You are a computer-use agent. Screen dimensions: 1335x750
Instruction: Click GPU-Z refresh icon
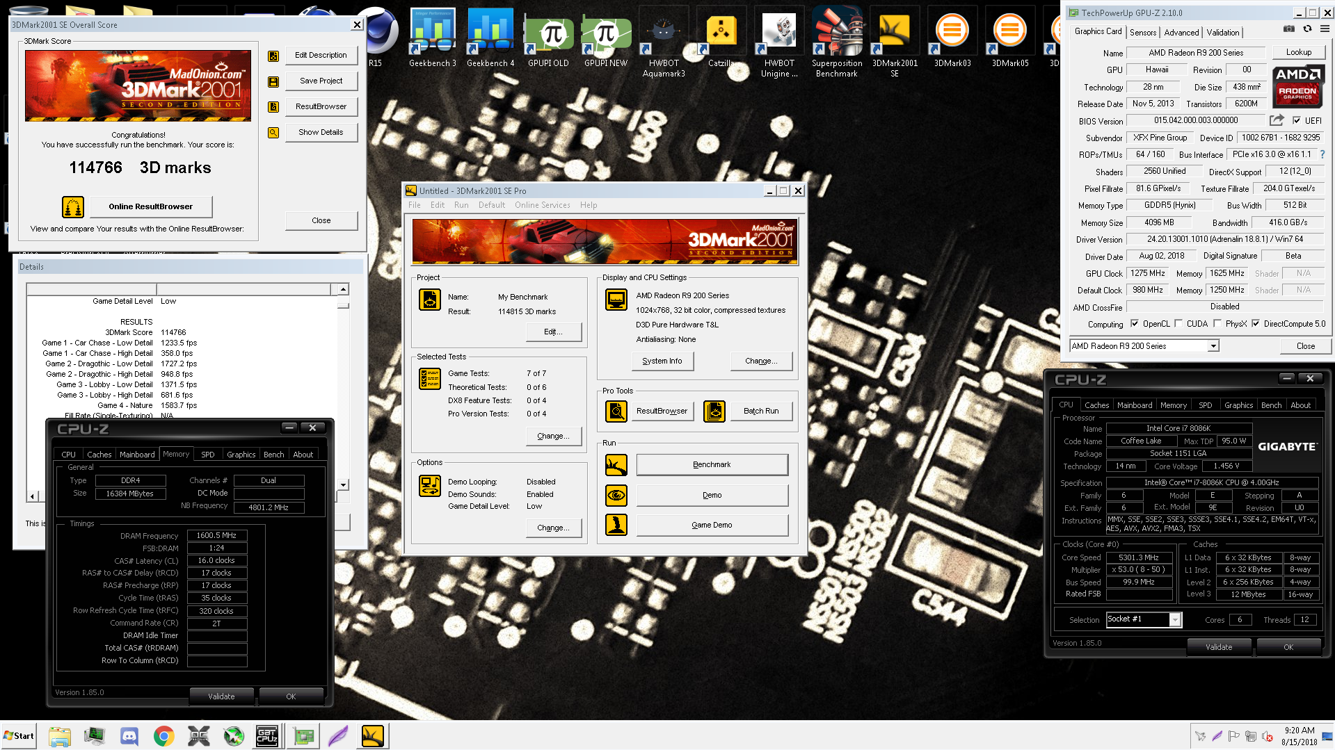tap(1307, 29)
